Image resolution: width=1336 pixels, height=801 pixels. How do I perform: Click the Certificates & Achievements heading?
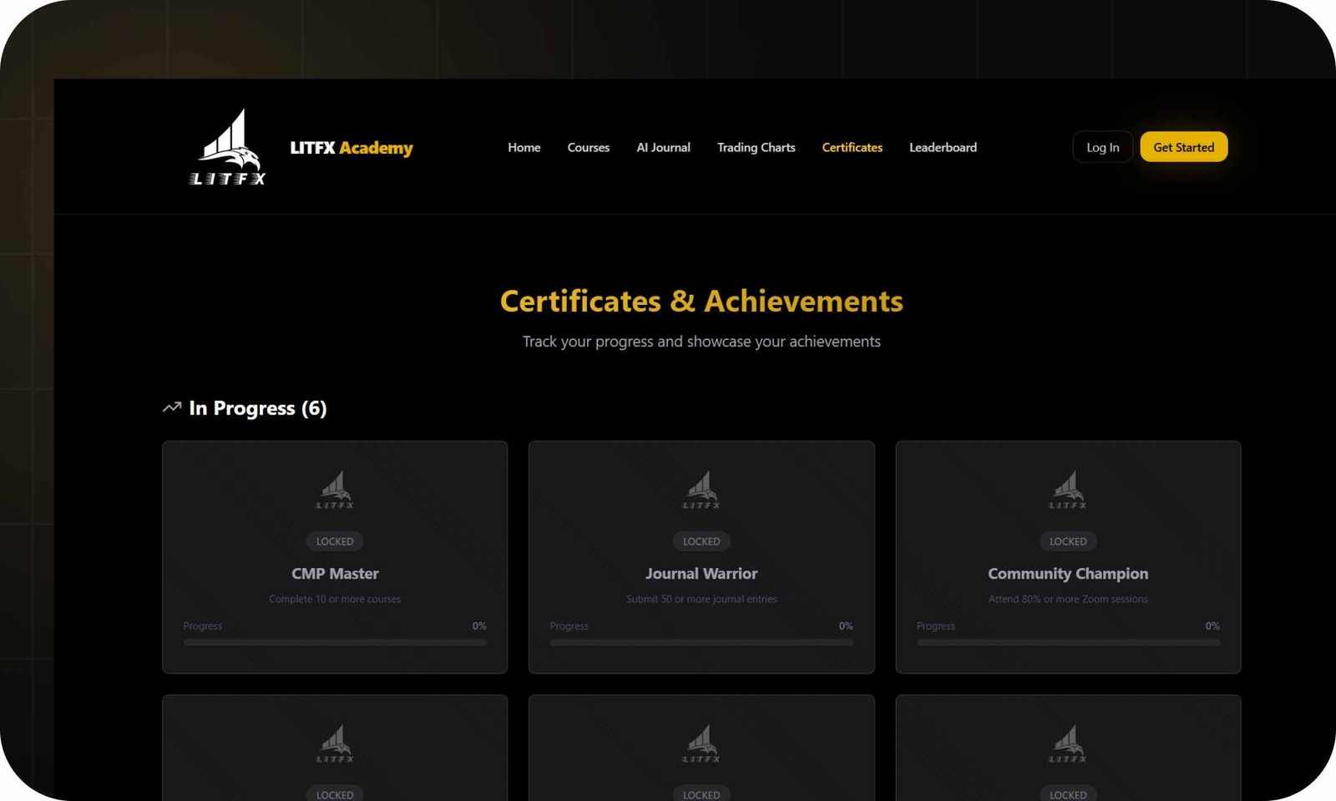[x=701, y=302]
